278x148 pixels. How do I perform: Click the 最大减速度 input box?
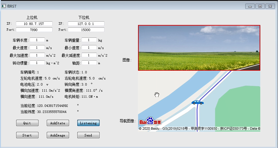89,55
